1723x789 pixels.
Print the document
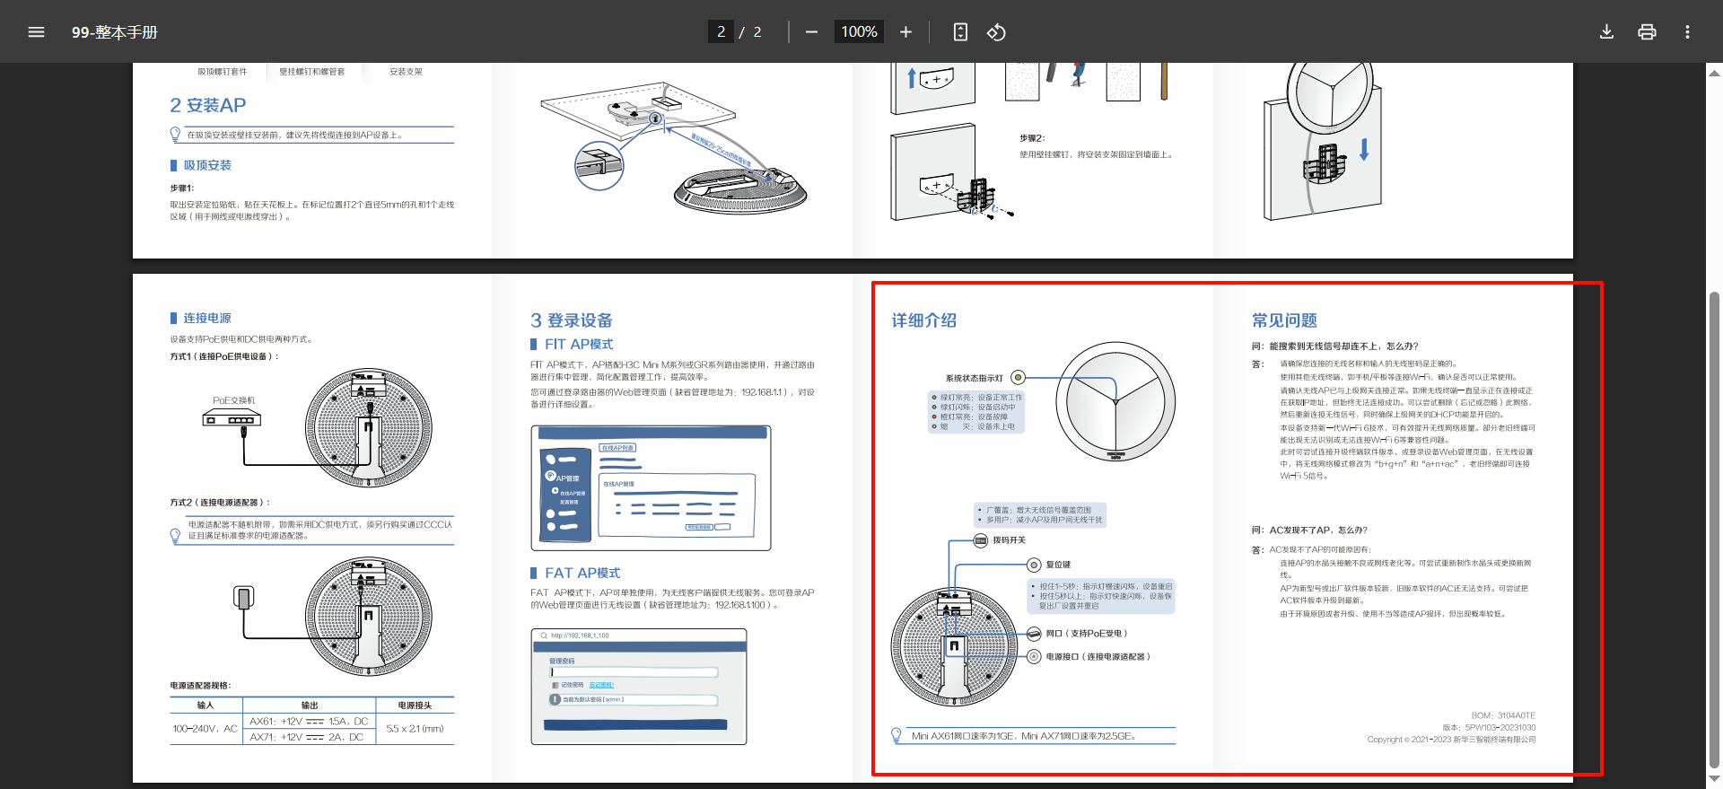point(1647,32)
